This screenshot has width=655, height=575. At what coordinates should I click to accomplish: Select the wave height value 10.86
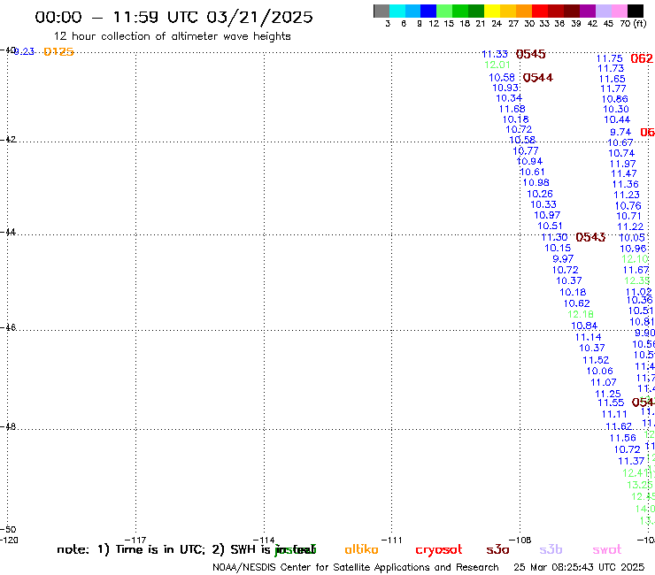[x=614, y=99]
